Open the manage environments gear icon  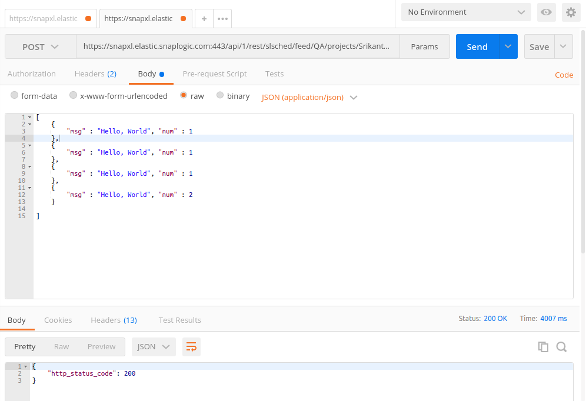coord(570,12)
